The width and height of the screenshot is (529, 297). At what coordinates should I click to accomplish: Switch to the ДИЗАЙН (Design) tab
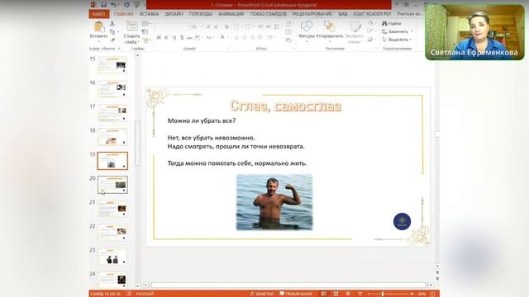[174, 14]
